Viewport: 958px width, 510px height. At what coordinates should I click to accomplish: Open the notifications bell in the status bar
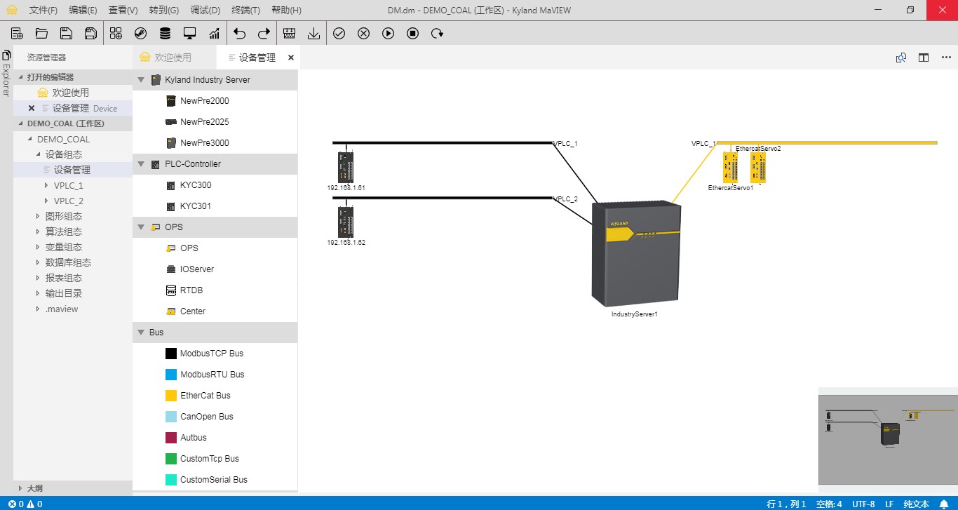click(x=944, y=504)
